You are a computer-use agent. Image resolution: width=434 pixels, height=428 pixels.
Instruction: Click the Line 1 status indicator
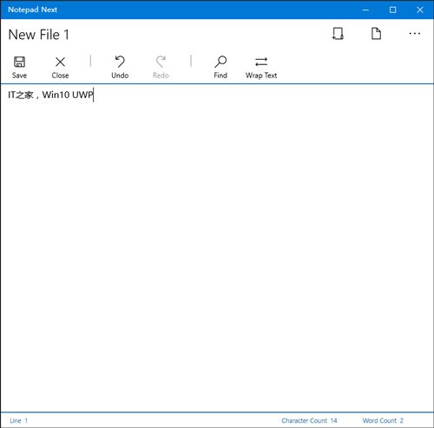pos(19,420)
